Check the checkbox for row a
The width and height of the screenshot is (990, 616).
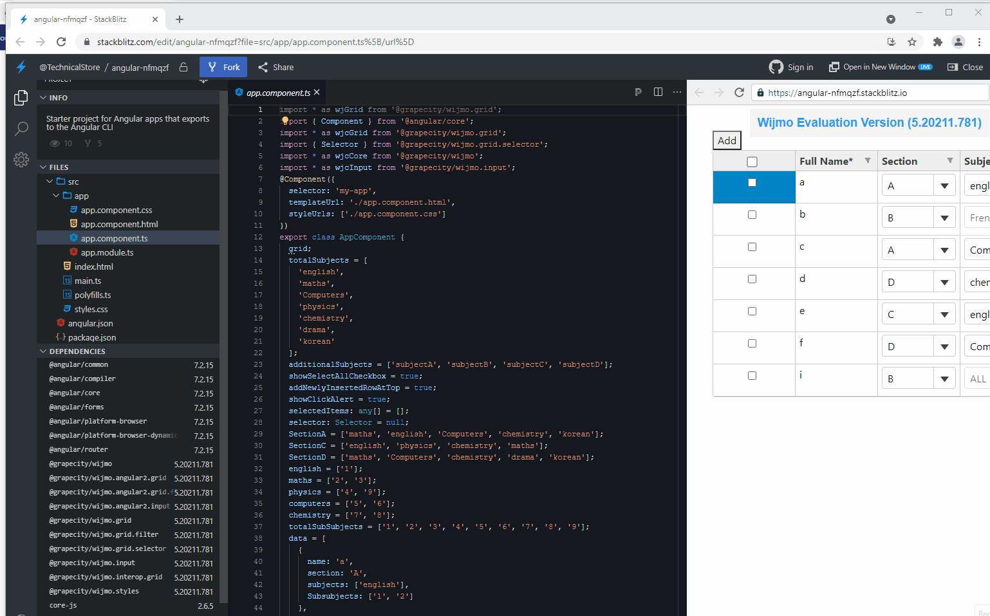pyautogui.click(x=752, y=182)
